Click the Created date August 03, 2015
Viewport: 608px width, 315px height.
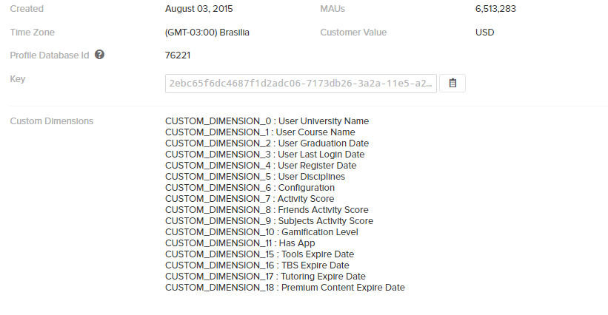tap(199, 9)
